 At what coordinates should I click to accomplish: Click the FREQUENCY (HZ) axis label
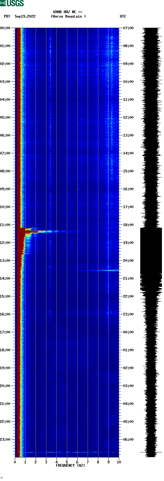(70, 465)
